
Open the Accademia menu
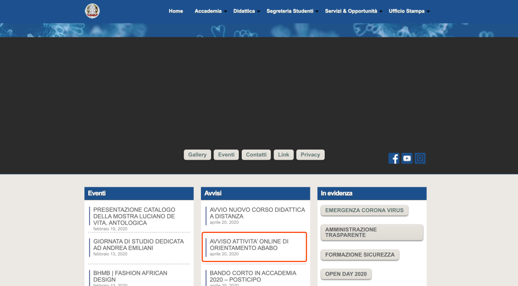[x=208, y=11]
